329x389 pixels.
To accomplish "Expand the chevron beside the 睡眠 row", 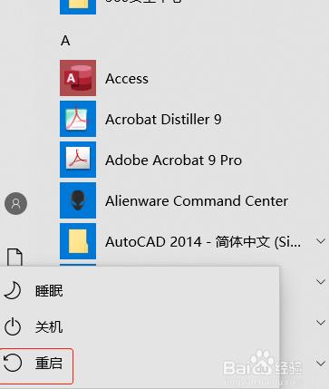I will point(321,282).
